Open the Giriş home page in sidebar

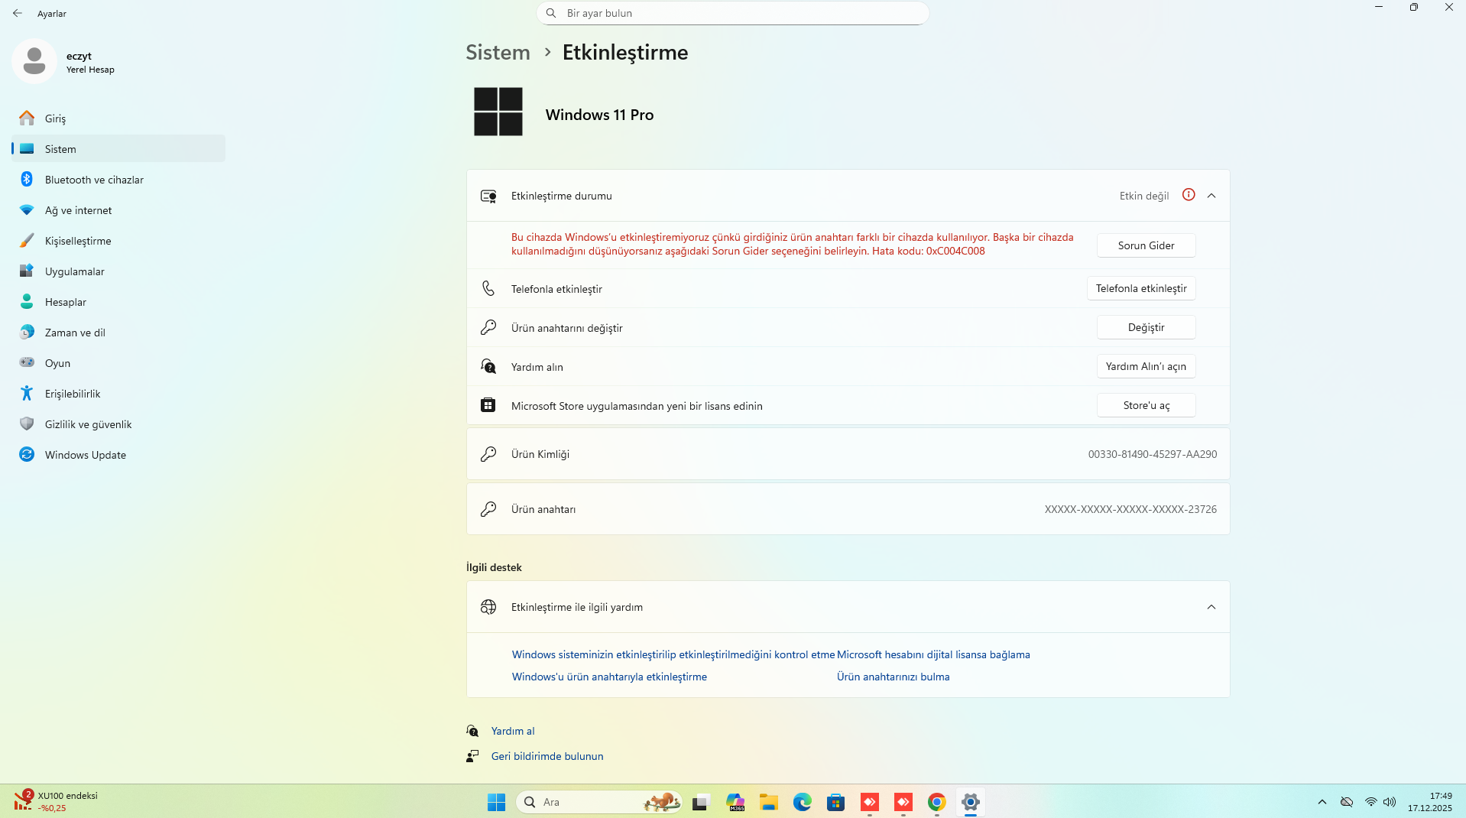pos(118,118)
